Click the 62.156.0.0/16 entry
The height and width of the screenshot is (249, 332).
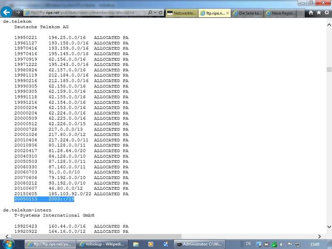pos(67,59)
